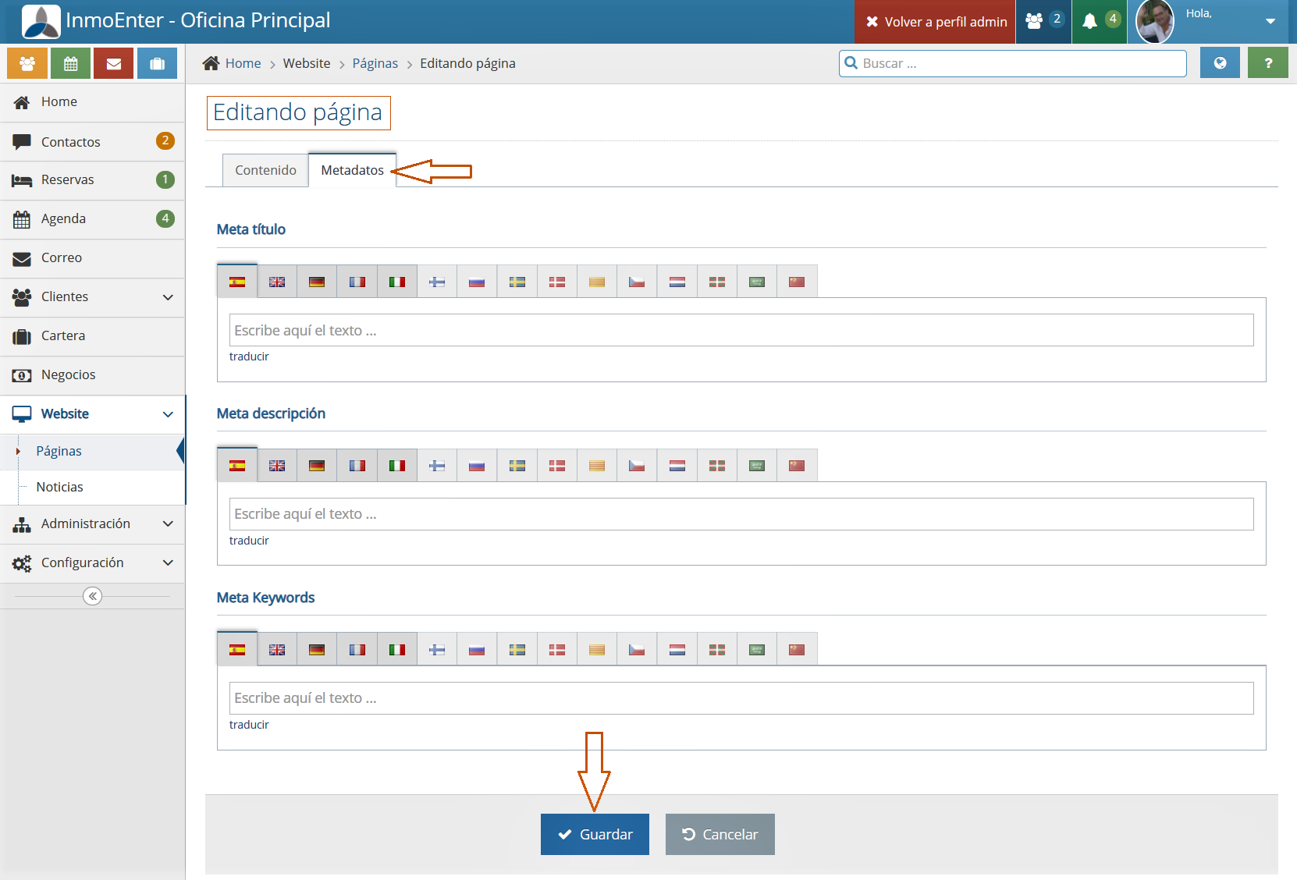Select Italian flag under Meta descripción
This screenshot has width=1297, height=880.
click(x=397, y=466)
